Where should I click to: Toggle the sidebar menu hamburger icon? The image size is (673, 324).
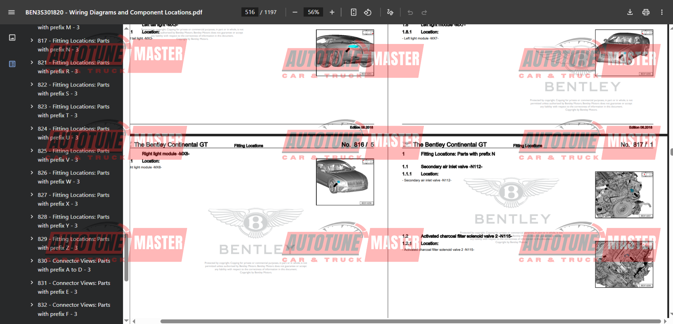click(x=11, y=12)
